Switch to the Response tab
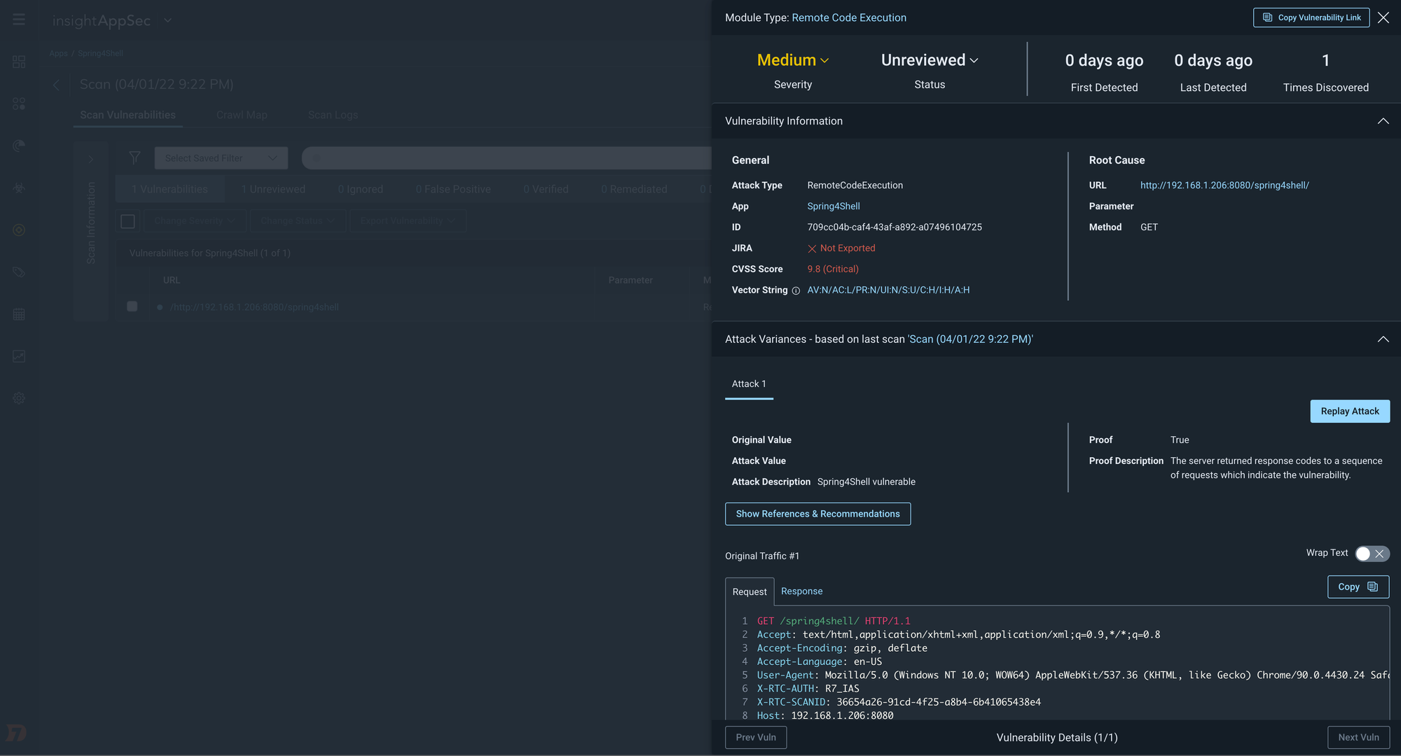 click(801, 591)
